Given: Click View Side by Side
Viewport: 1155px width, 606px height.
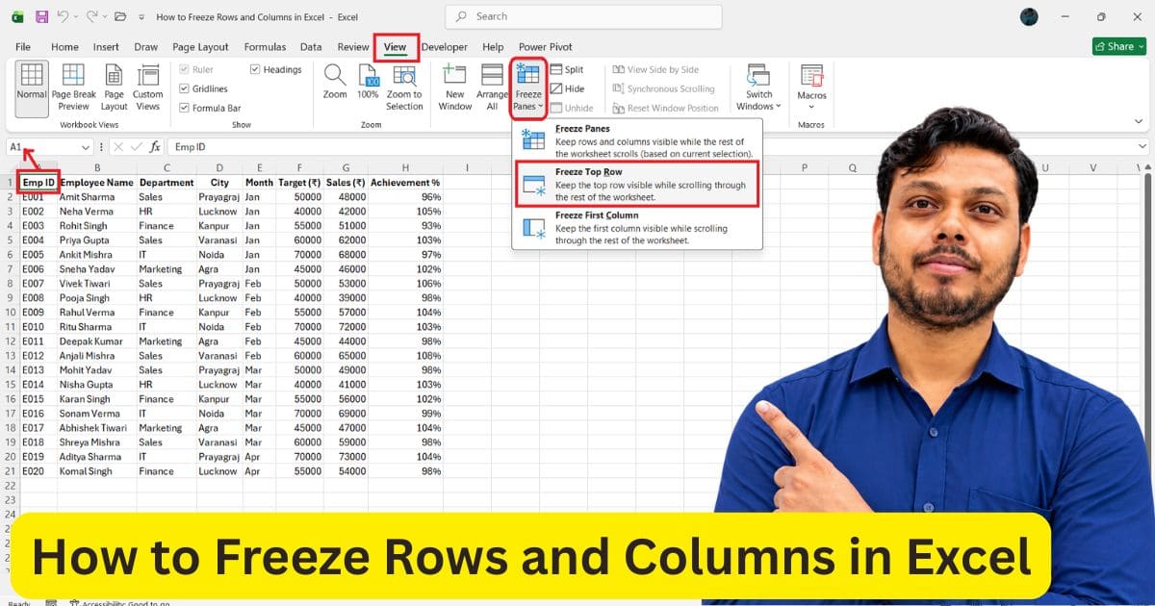Looking at the screenshot, I should 654,69.
